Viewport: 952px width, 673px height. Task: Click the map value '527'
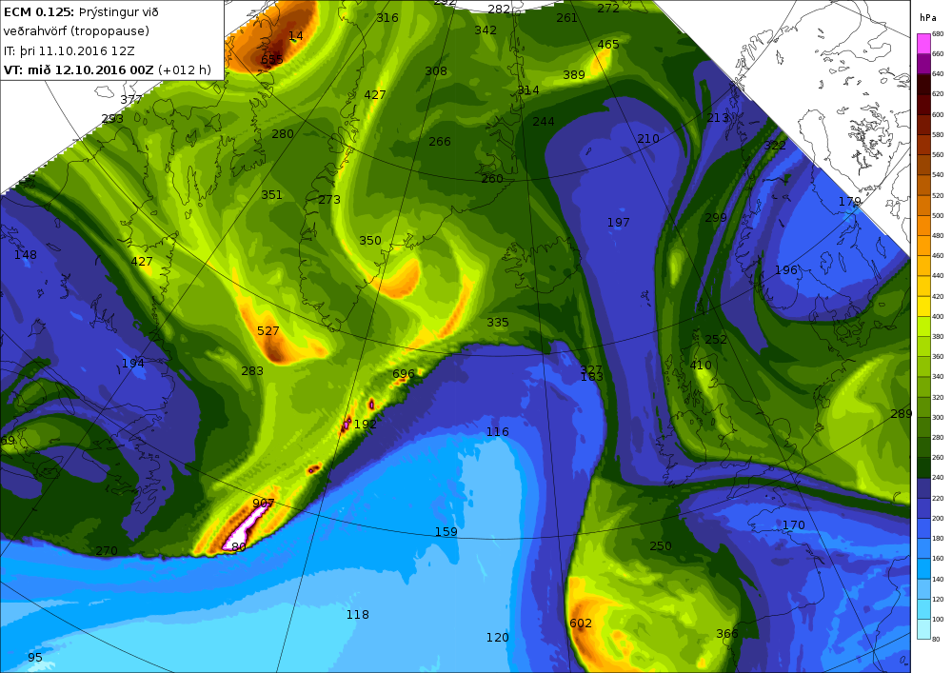click(268, 330)
